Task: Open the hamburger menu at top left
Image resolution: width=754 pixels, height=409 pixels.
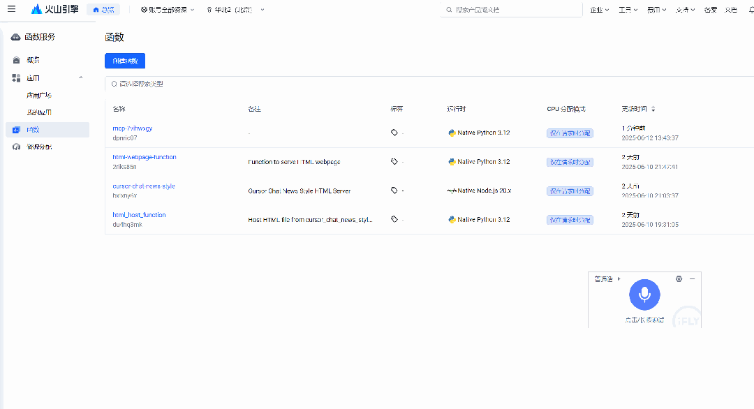Action: 11,10
